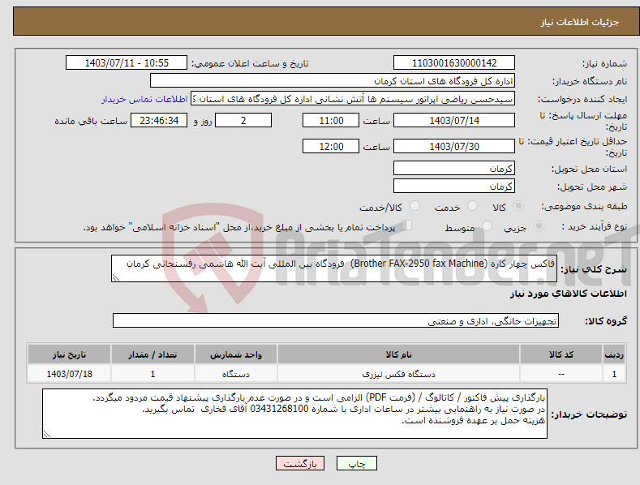Click the public announcement date field 1403/07/11 - 10:55

pos(127,63)
